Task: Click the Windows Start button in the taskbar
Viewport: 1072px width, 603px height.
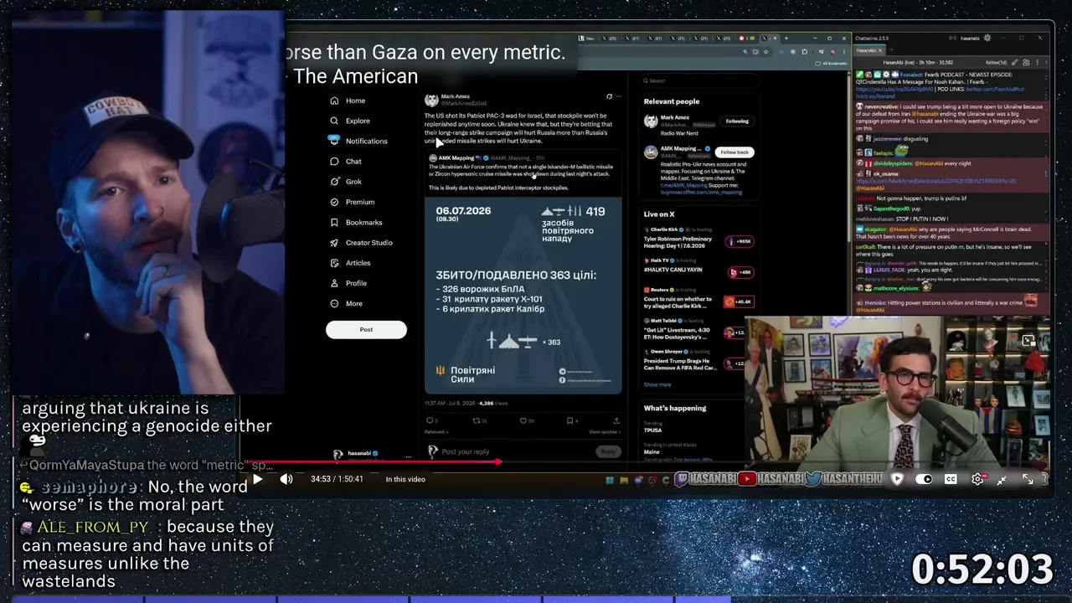Action: [610, 480]
